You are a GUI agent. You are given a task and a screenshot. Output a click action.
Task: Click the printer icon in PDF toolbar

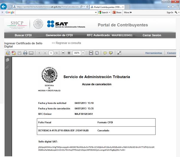click(x=25, y=53)
